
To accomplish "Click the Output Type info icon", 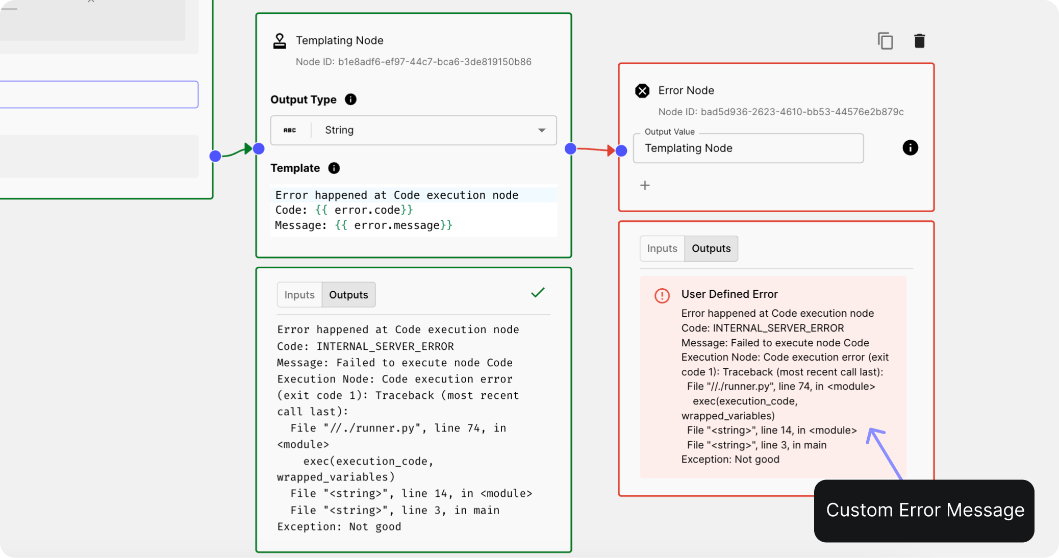I will pyautogui.click(x=350, y=99).
